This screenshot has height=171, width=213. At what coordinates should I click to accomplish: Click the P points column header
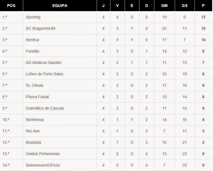(203, 6)
